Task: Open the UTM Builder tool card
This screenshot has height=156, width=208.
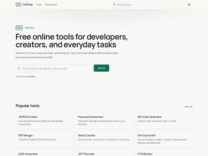Action: click(163, 153)
